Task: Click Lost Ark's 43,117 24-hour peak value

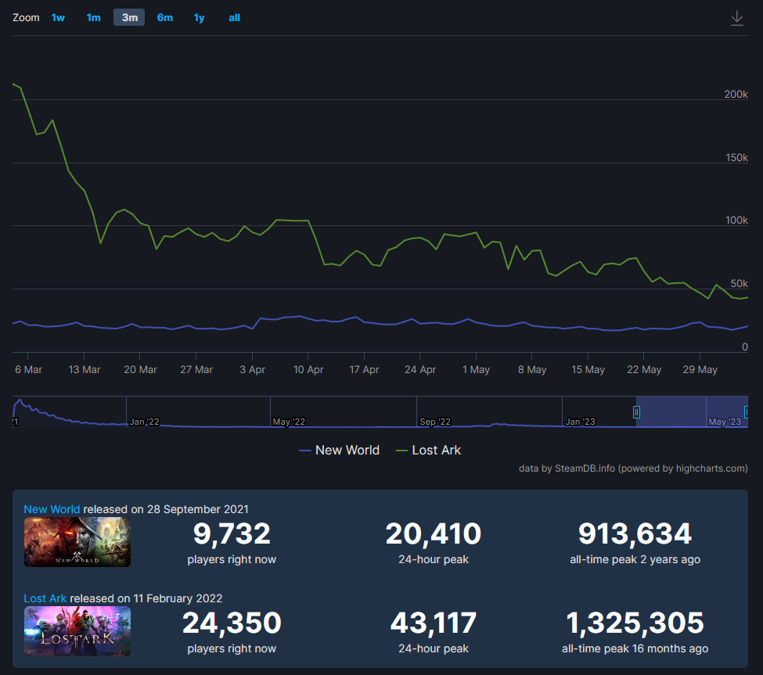Action: tap(433, 623)
